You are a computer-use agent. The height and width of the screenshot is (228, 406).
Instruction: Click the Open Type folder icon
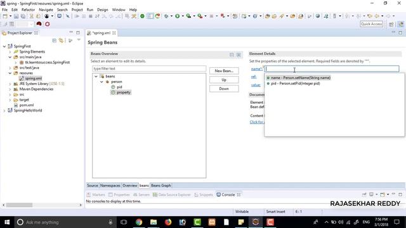(268, 16)
